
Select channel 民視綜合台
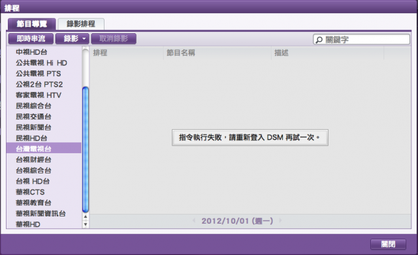click(x=44, y=106)
